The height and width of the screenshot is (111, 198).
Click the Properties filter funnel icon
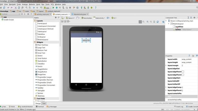pos(197,56)
